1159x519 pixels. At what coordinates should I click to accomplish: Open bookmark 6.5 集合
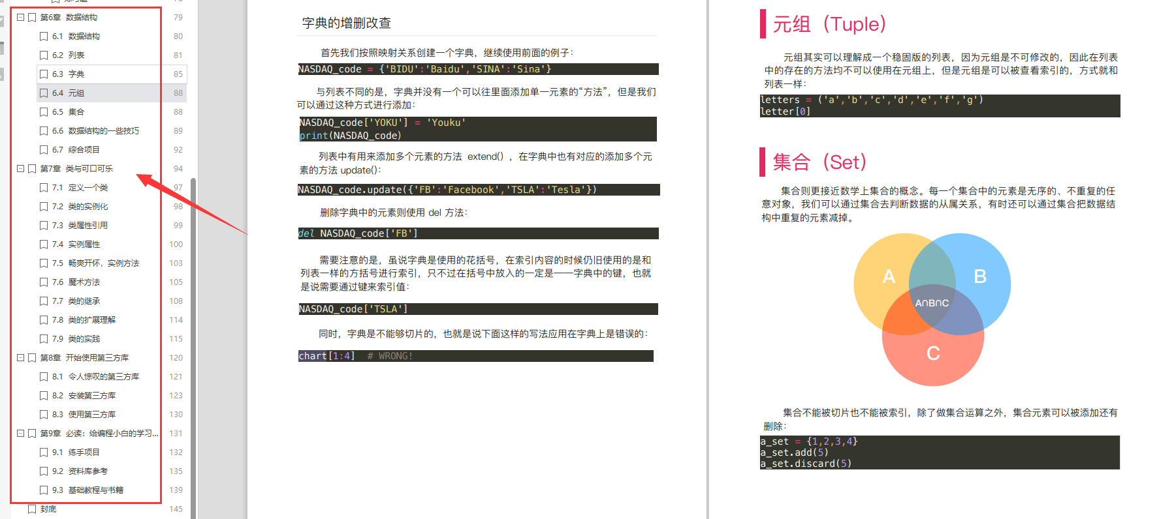[68, 112]
